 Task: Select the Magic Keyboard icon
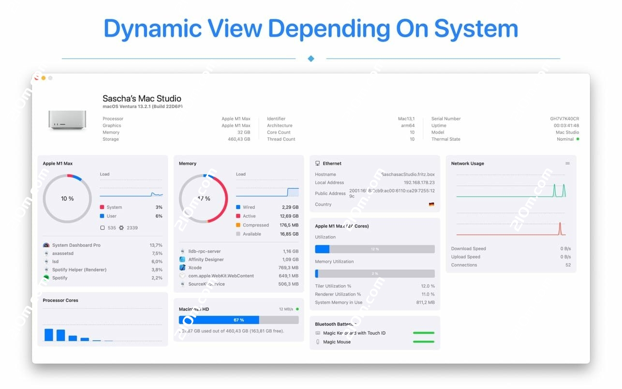(317, 333)
